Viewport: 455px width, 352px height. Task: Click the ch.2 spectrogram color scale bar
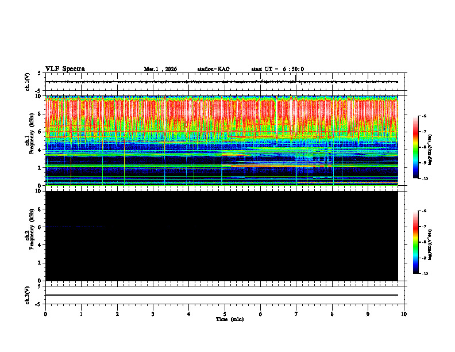coord(416,242)
